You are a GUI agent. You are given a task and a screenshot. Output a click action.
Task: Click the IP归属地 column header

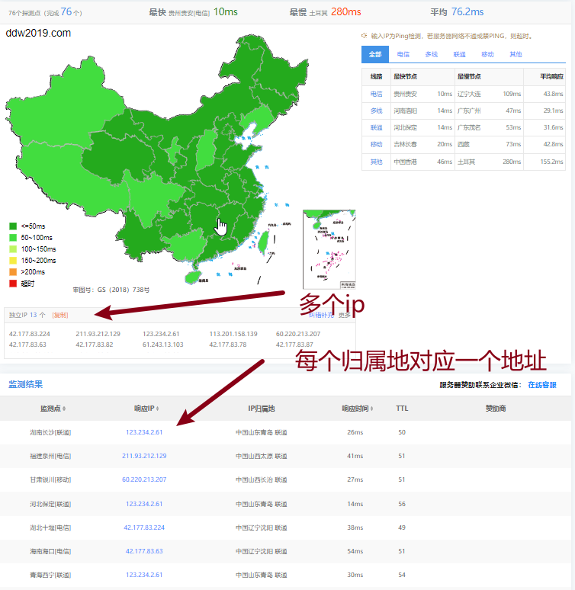[x=262, y=409]
